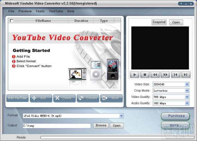197x141 pixels.
Task: Open the Video Size dropdown
Action: click(x=187, y=84)
